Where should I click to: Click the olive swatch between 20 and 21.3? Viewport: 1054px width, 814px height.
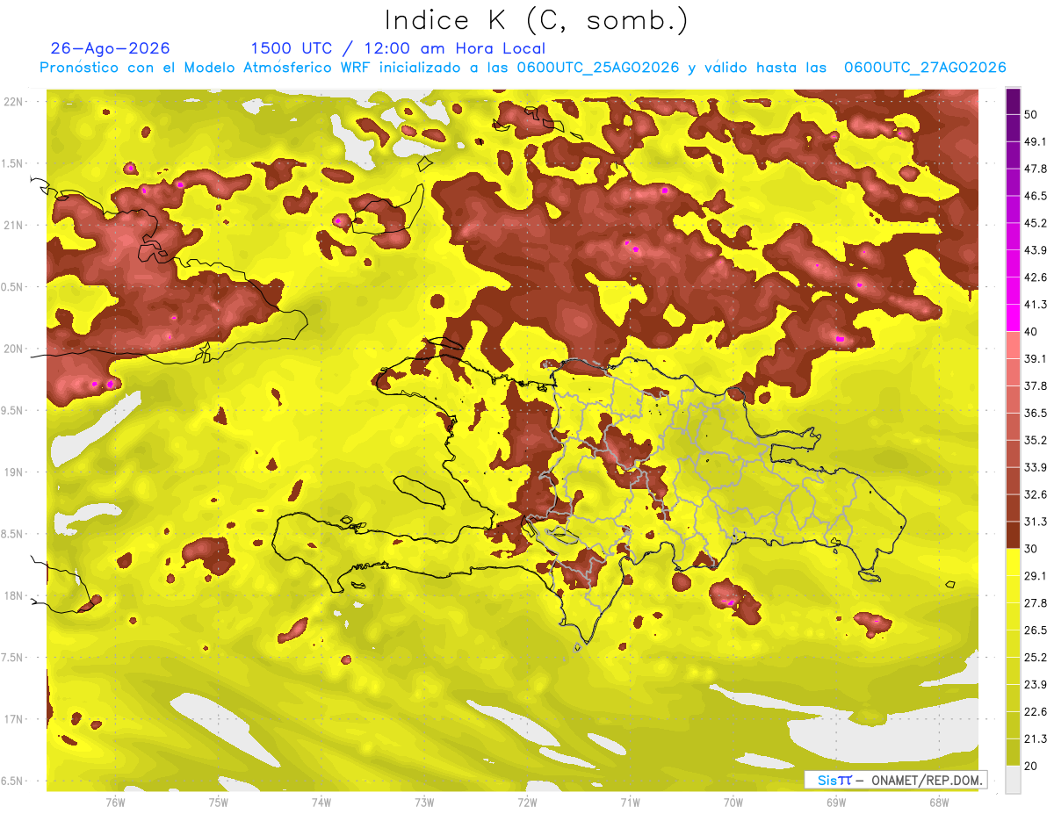[1013, 752]
